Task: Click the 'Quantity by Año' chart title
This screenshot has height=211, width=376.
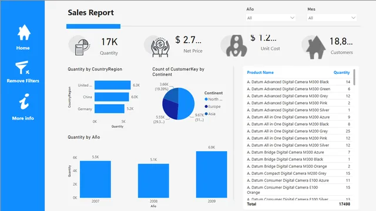Action: point(83,137)
